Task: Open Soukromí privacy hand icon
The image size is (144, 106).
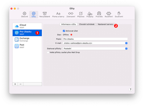Action: click(x=119, y=15)
